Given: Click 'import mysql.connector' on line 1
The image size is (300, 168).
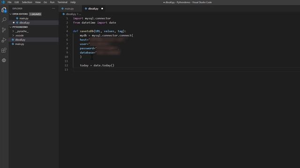Looking at the screenshot, I should 92,19.
